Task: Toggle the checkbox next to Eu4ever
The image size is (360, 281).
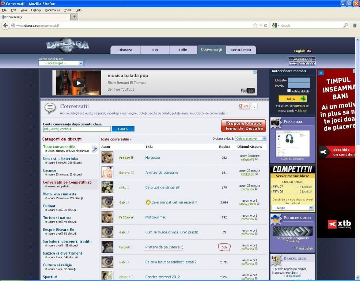Action: click(x=132, y=172)
